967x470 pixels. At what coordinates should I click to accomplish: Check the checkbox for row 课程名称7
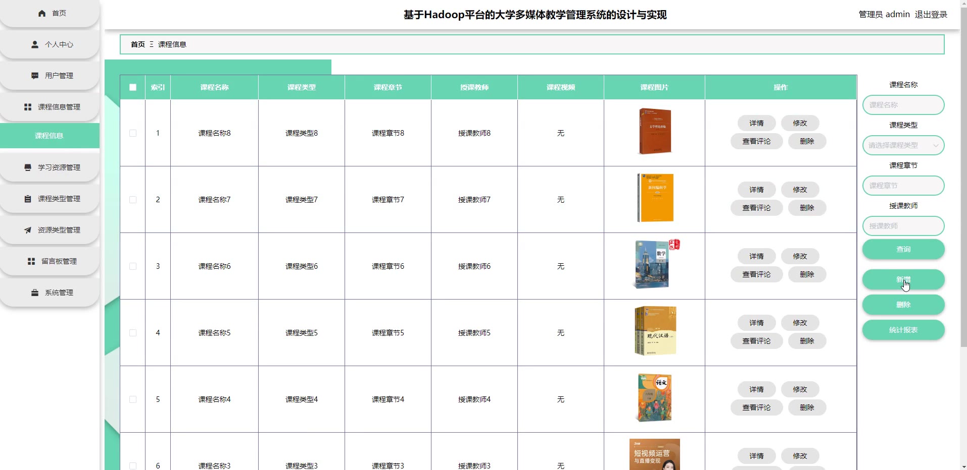click(133, 200)
